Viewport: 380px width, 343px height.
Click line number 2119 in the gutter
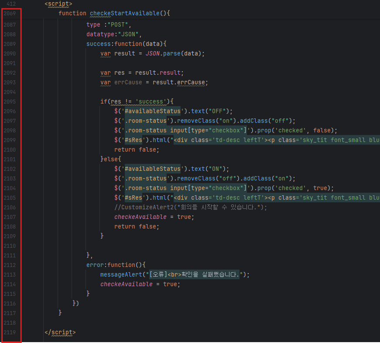point(10,333)
